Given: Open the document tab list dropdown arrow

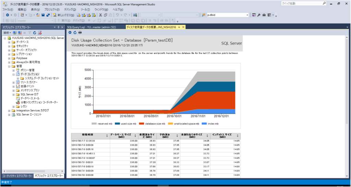Looking at the screenshot, I should pos(347,27).
